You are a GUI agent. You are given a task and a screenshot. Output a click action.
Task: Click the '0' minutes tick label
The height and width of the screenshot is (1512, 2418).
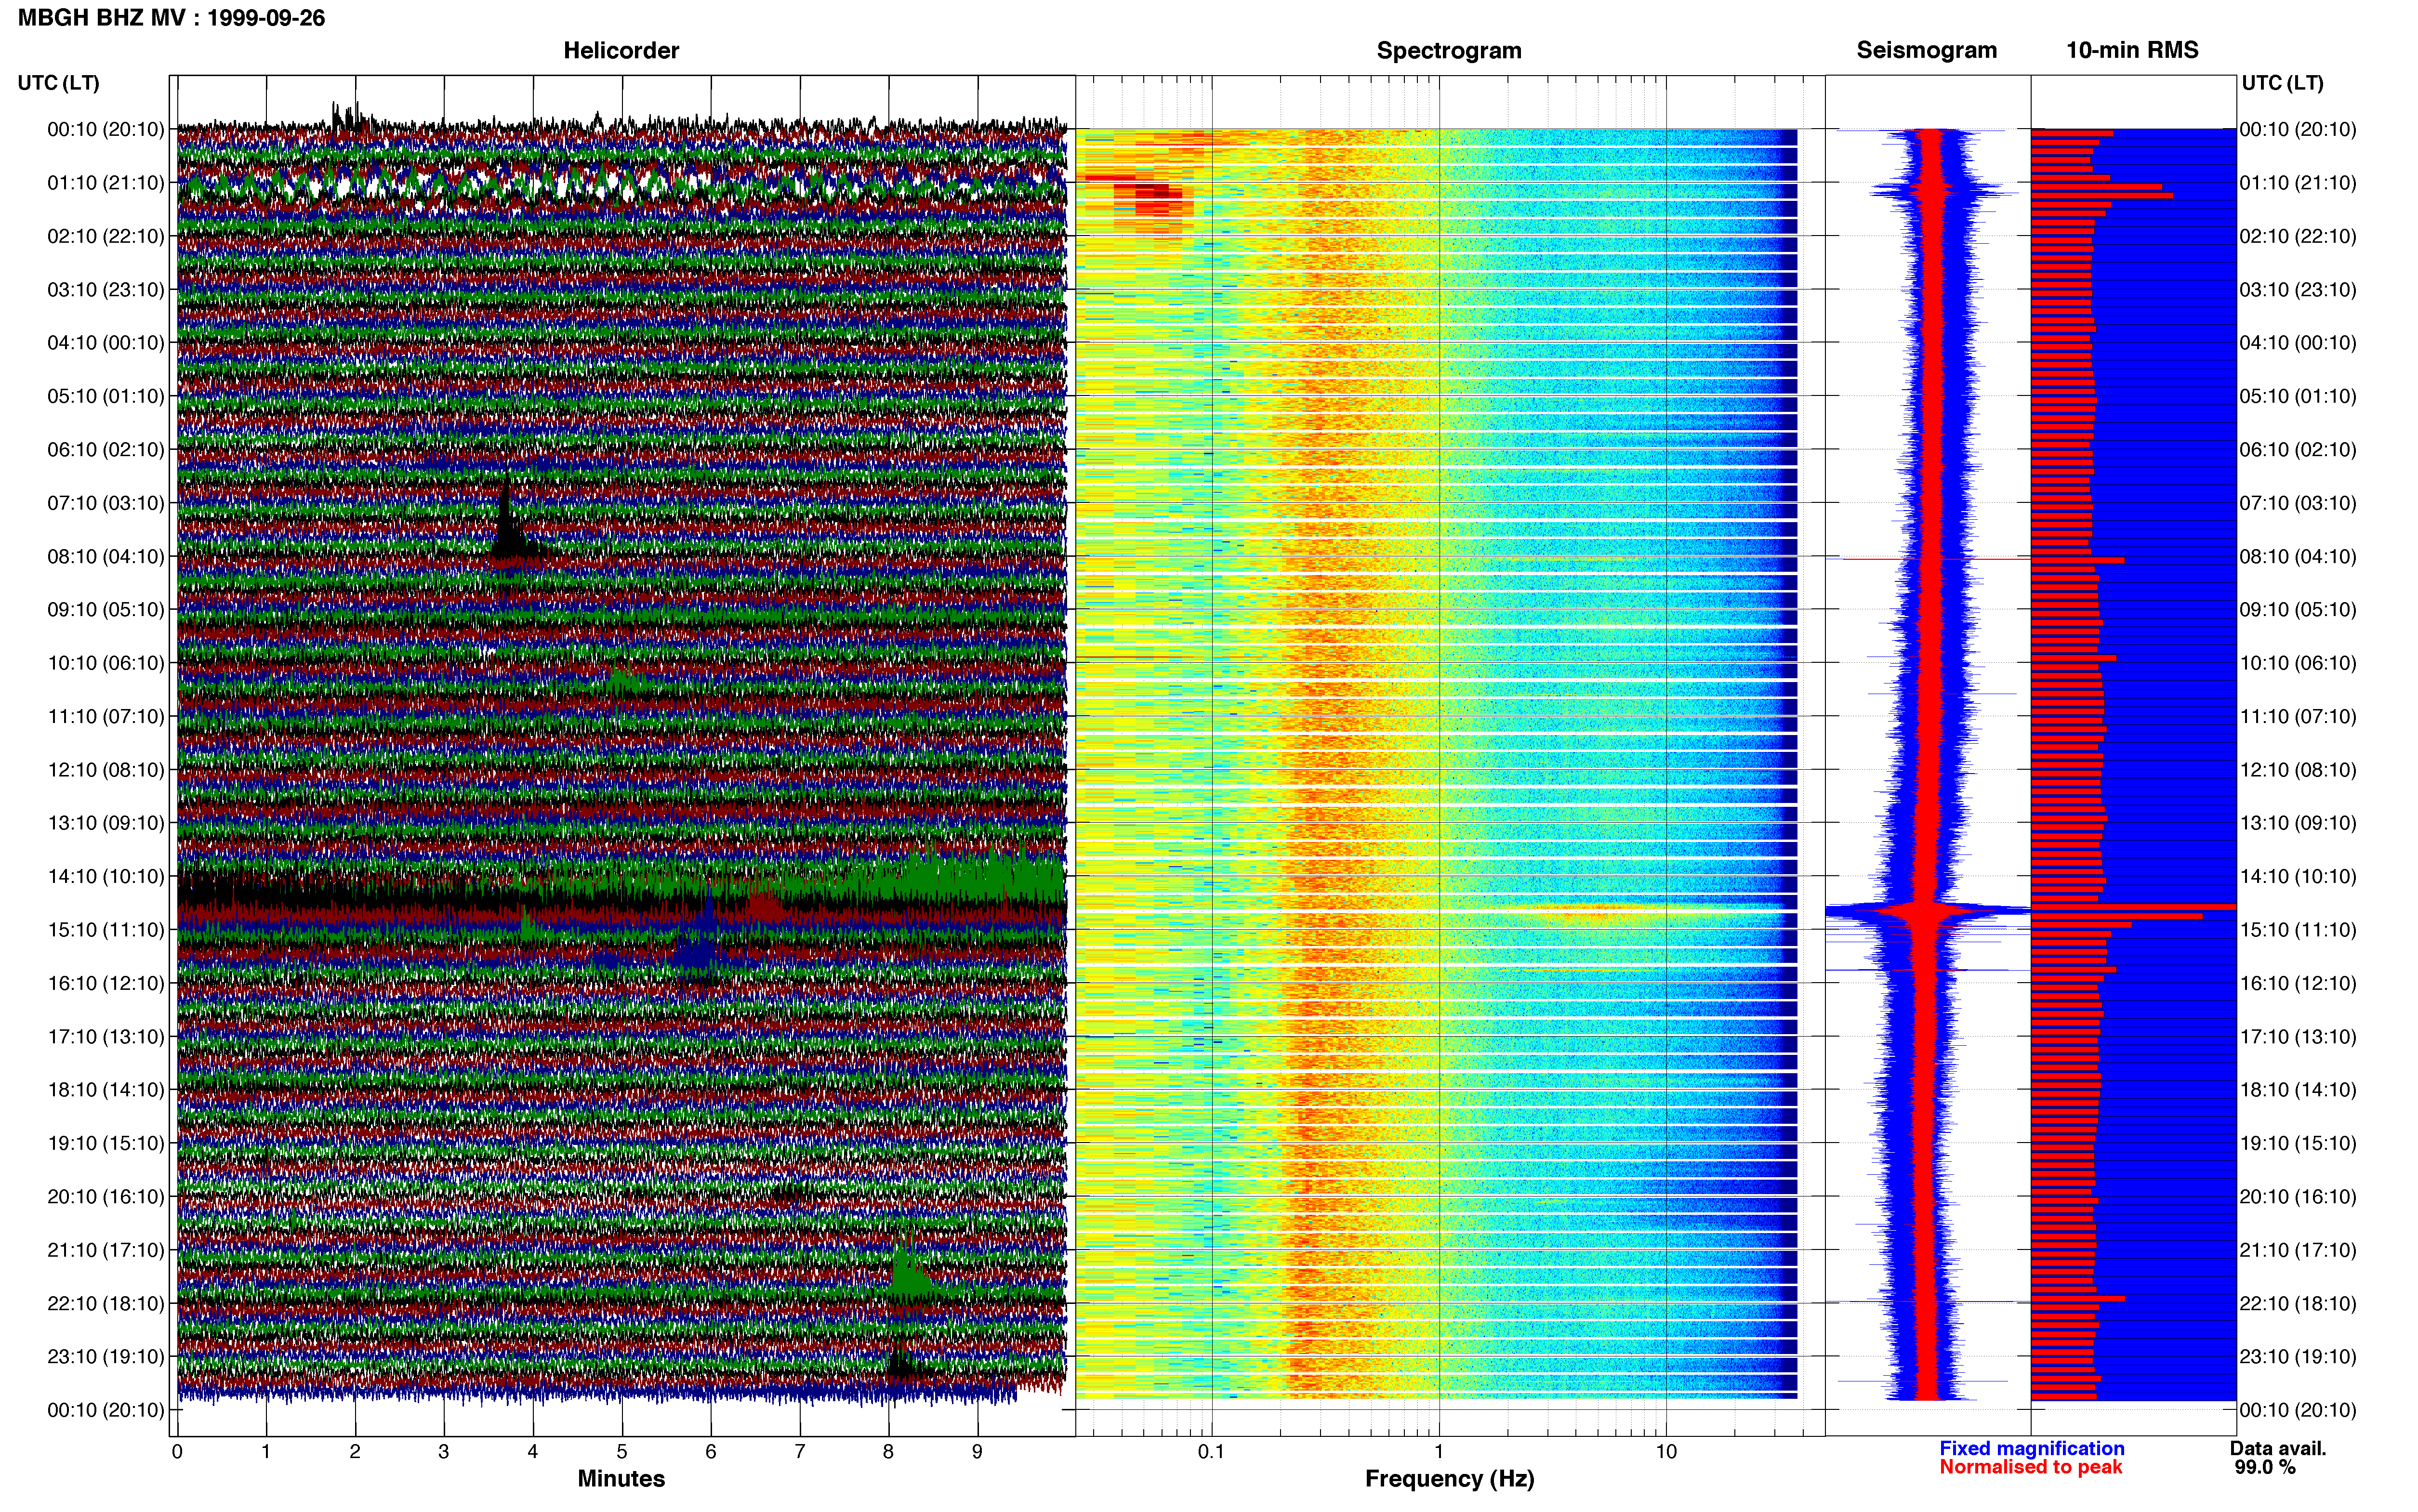coord(177,1451)
